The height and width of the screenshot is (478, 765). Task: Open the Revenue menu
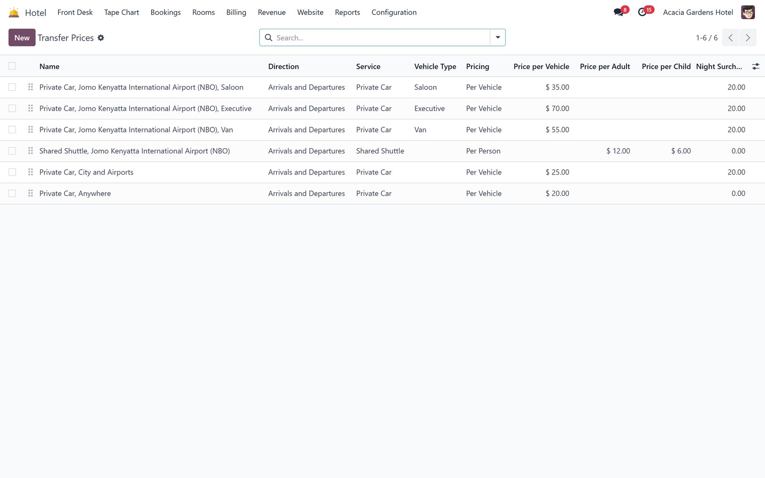(x=272, y=12)
